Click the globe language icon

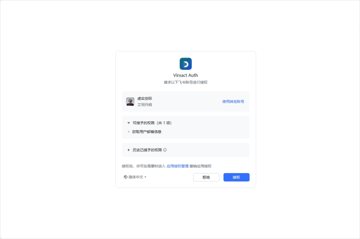click(126, 177)
